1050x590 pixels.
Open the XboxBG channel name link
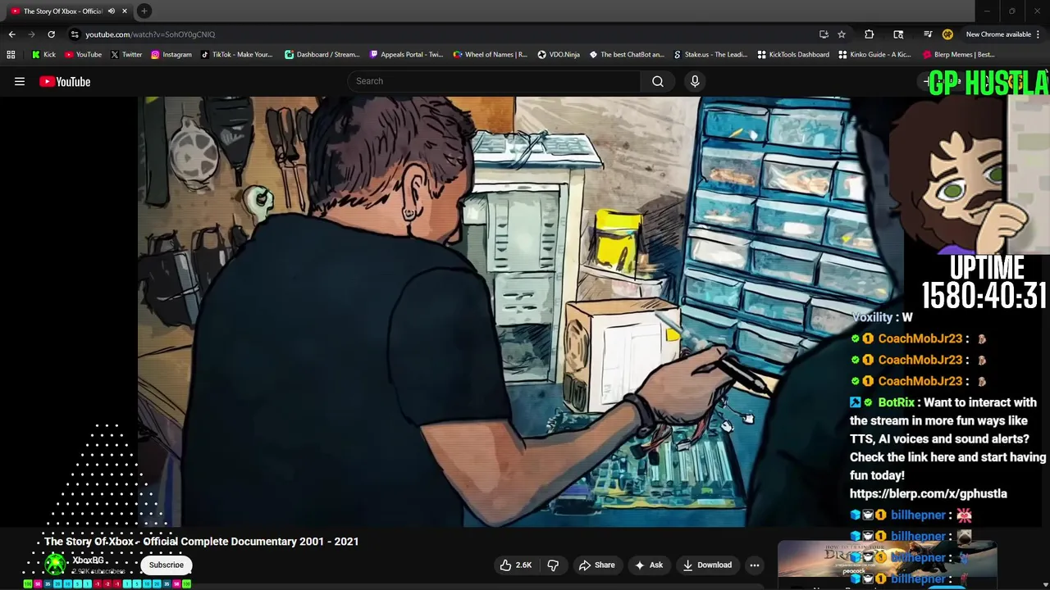click(x=88, y=560)
